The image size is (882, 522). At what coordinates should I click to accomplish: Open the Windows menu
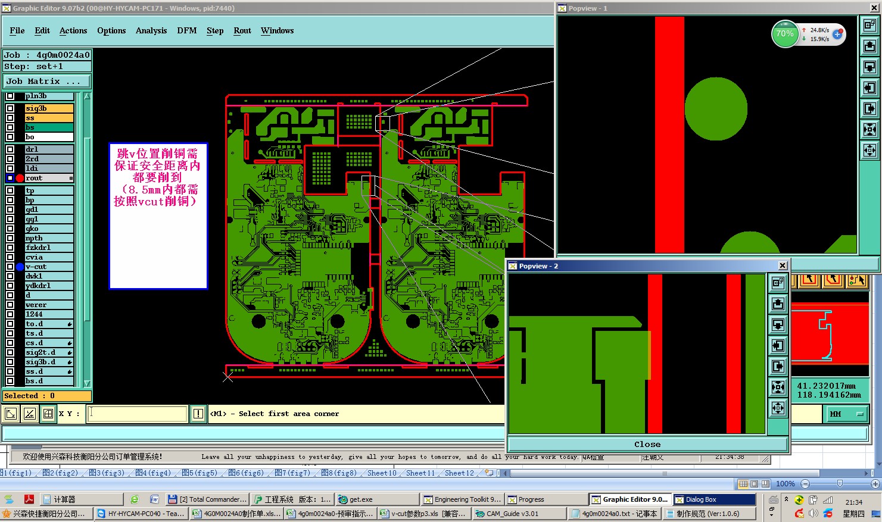click(x=278, y=30)
